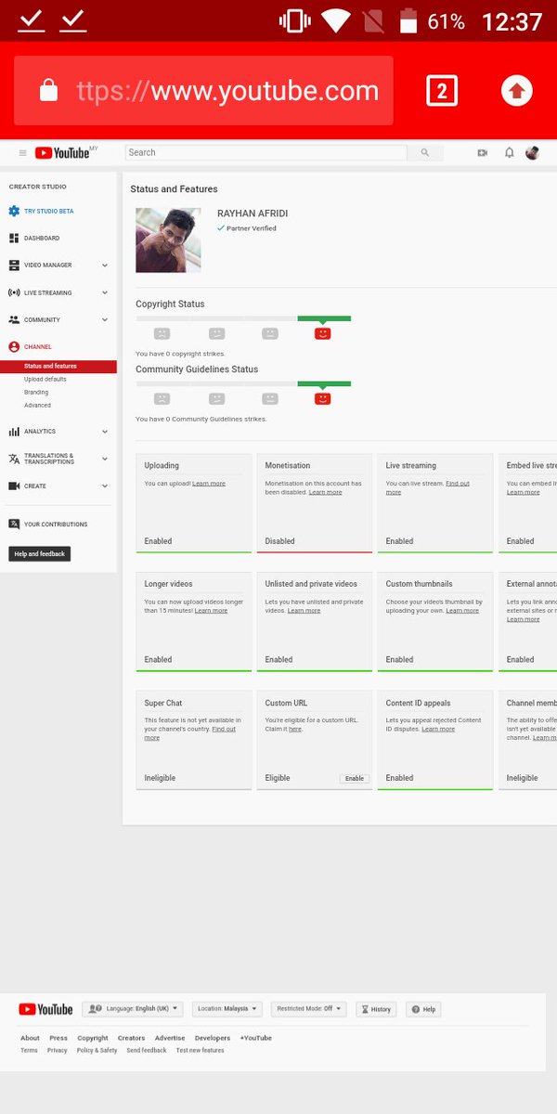Screen dimensions: 557x1114
Task: Click the 'here' link in Custom URL card
Action: click(x=295, y=729)
